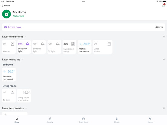Switch to the Climate tab
Image resolution: width=167 pixels, height=125 pixels.
[x=117, y=120]
